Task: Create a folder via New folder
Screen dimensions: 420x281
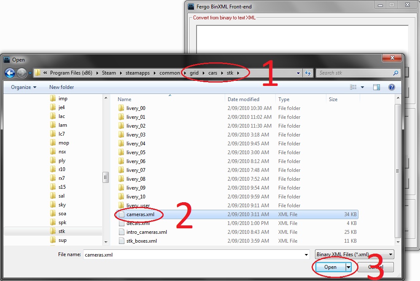Action: (62, 87)
